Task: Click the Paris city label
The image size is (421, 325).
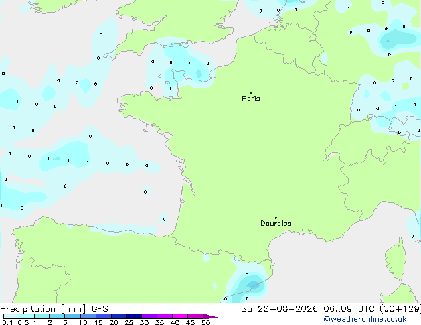Action: point(251,99)
